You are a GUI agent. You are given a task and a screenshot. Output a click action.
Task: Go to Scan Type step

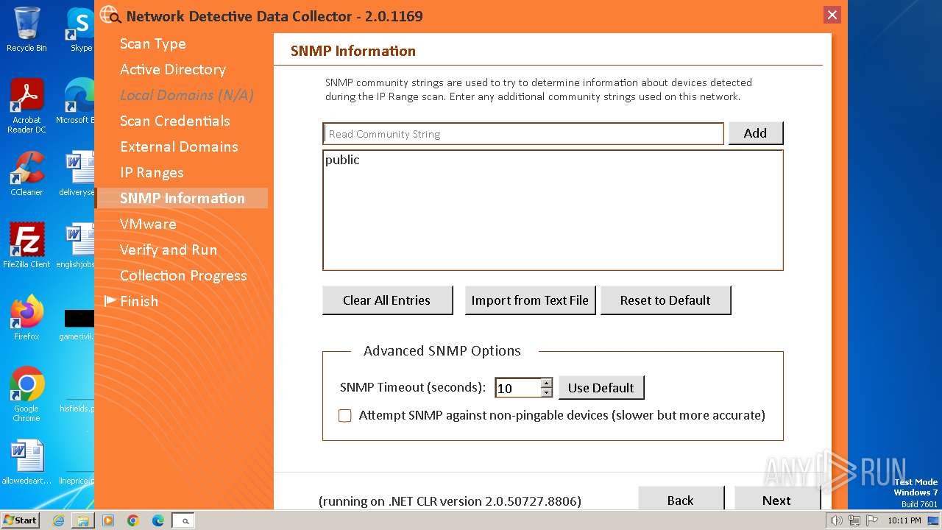click(153, 43)
